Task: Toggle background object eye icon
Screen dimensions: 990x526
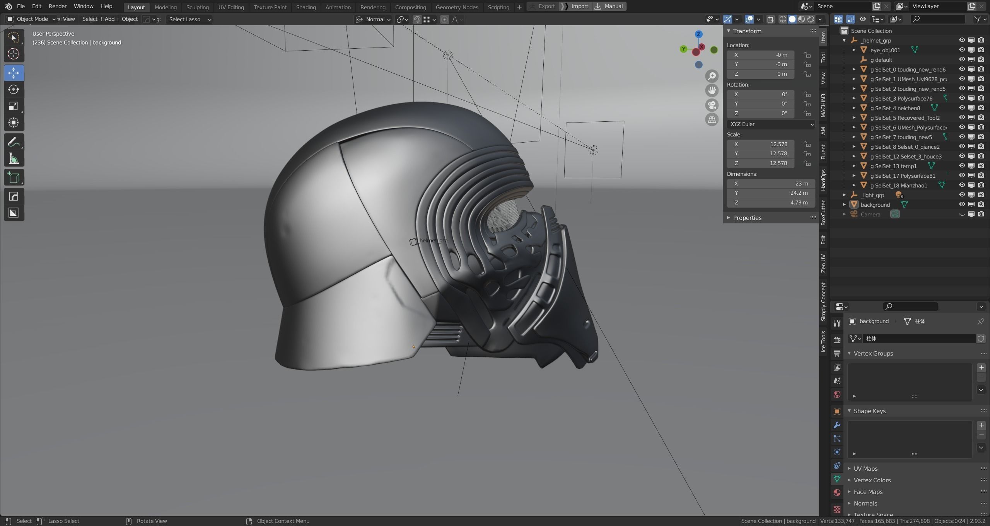Action: point(962,204)
